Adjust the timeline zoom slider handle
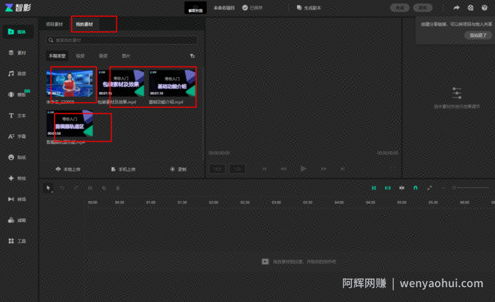The height and width of the screenshot is (302, 495). [x=454, y=188]
